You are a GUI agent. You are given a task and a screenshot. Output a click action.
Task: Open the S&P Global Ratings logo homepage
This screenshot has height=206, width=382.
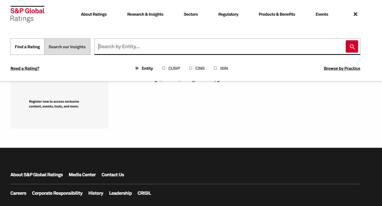point(27,14)
